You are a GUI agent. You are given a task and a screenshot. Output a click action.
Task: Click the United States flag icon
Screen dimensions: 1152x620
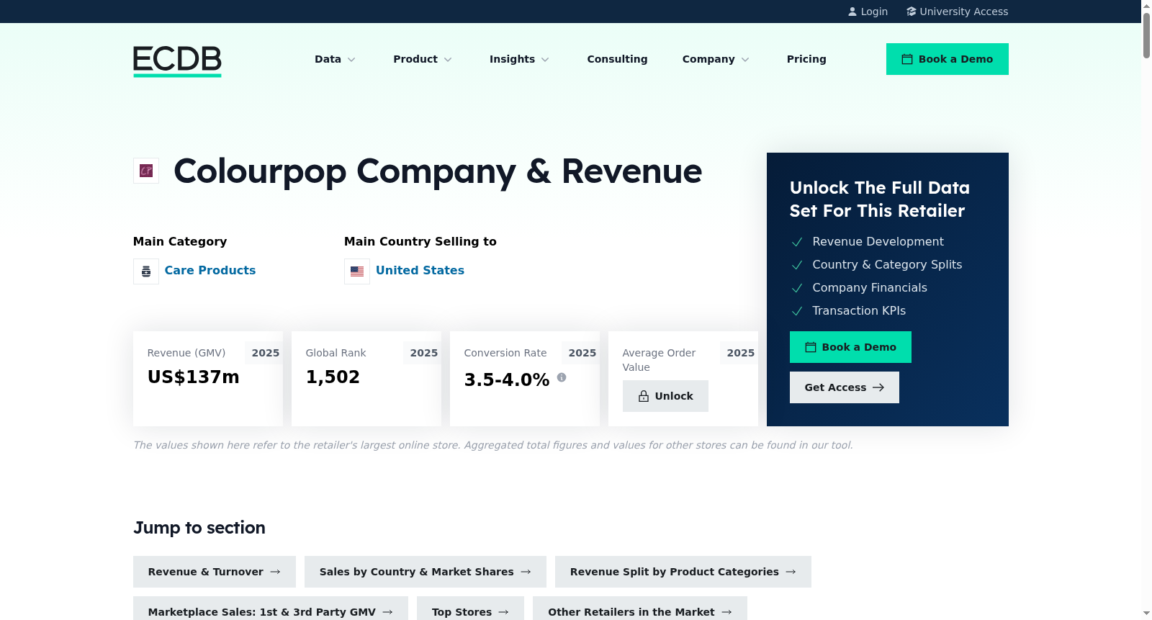point(357,271)
